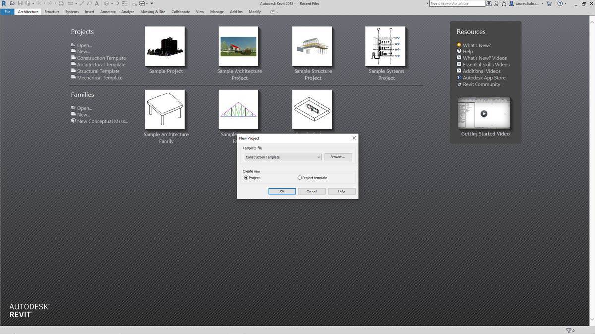This screenshot has width=595, height=334.
Task: Expand the Quick Access toolbar customize arrow
Action: pyautogui.click(x=152, y=3)
